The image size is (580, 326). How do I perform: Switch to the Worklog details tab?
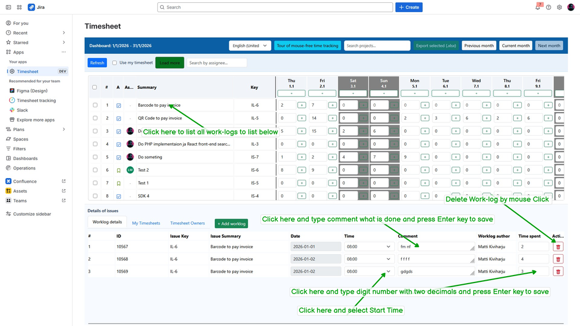tap(107, 222)
